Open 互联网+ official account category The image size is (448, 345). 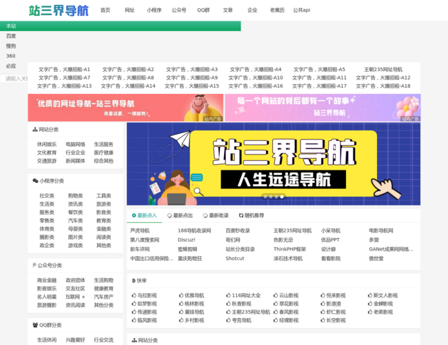[75, 297]
